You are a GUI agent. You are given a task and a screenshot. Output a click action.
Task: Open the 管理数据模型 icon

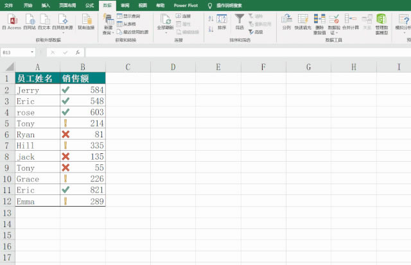click(381, 20)
